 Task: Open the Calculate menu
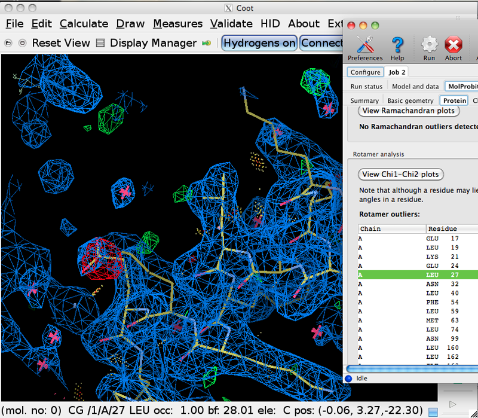point(84,24)
